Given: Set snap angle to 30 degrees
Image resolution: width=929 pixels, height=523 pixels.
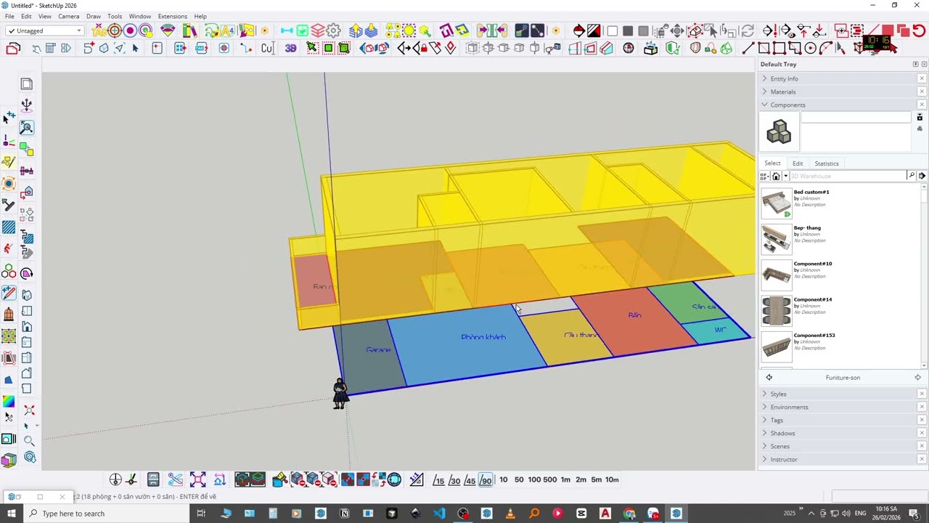Looking at the screenshot, I should (454, 479).
